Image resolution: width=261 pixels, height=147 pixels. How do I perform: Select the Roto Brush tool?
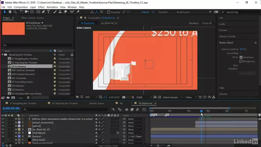click(72, 12)
